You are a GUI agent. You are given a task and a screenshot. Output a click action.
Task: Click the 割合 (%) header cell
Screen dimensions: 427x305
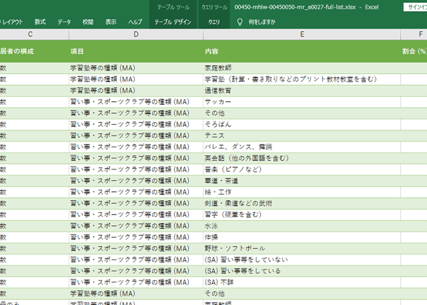click(x=414, y=51)
